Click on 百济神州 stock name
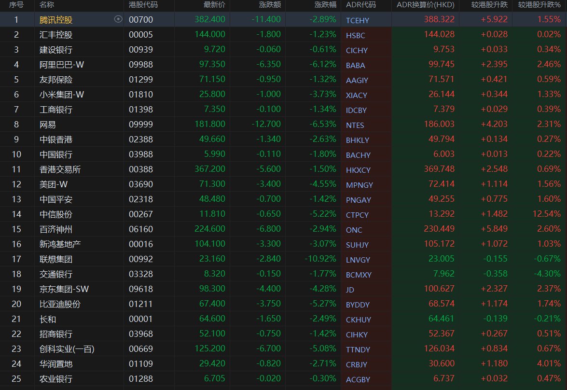 56,229
